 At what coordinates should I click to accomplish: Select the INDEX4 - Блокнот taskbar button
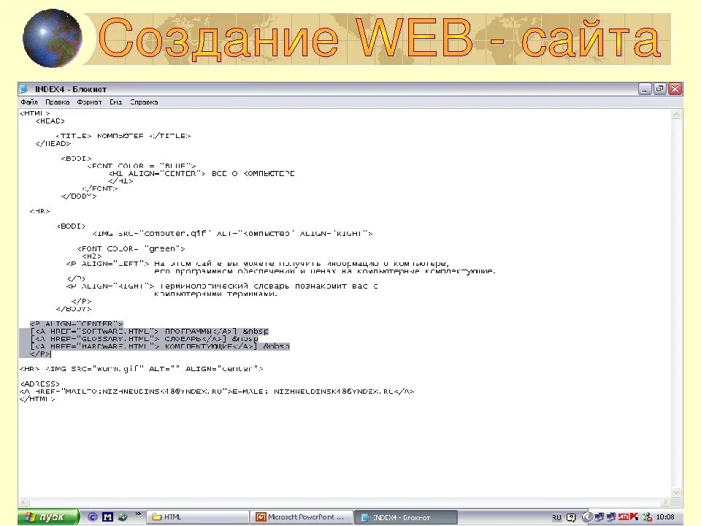405,517
